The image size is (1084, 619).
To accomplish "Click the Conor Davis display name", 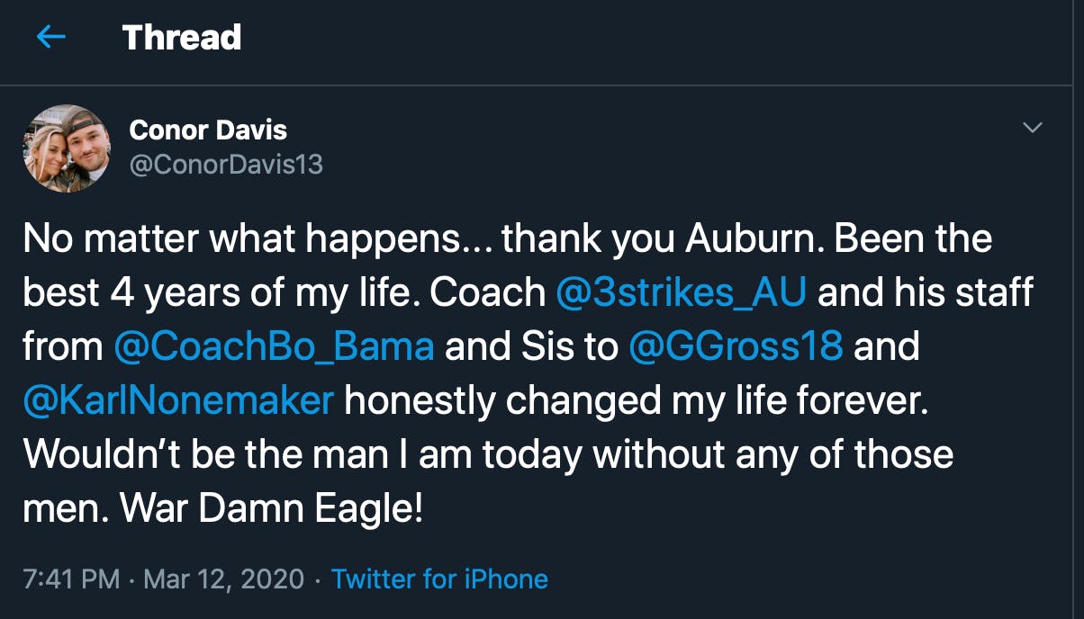I will pos(208,130).
